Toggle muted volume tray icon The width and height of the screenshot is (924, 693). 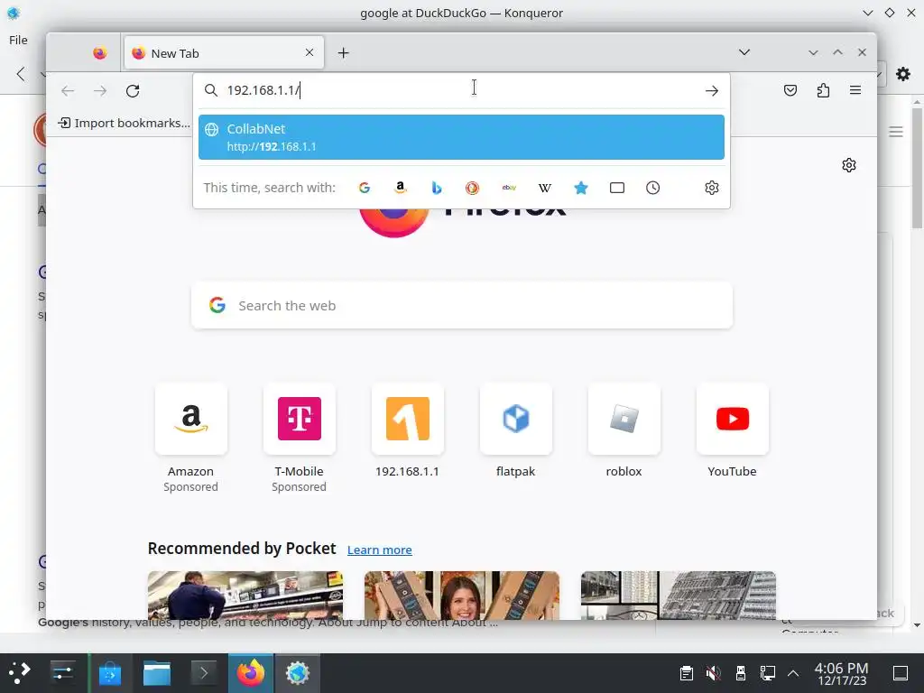tap(713, 673)
